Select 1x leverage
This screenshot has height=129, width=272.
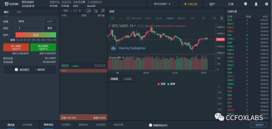tap(18, 40)
